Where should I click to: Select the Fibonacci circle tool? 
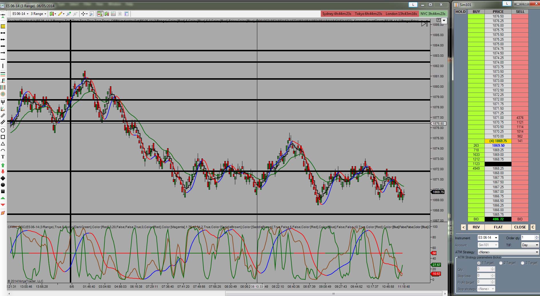point(3,94)
